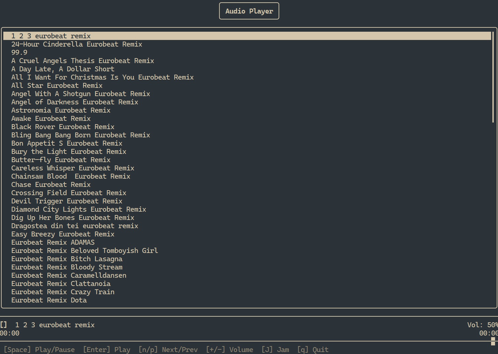This screenshot has width=498, height=354.
Task: Click the elapsed time '00:00' display
Action: (9, 333)
